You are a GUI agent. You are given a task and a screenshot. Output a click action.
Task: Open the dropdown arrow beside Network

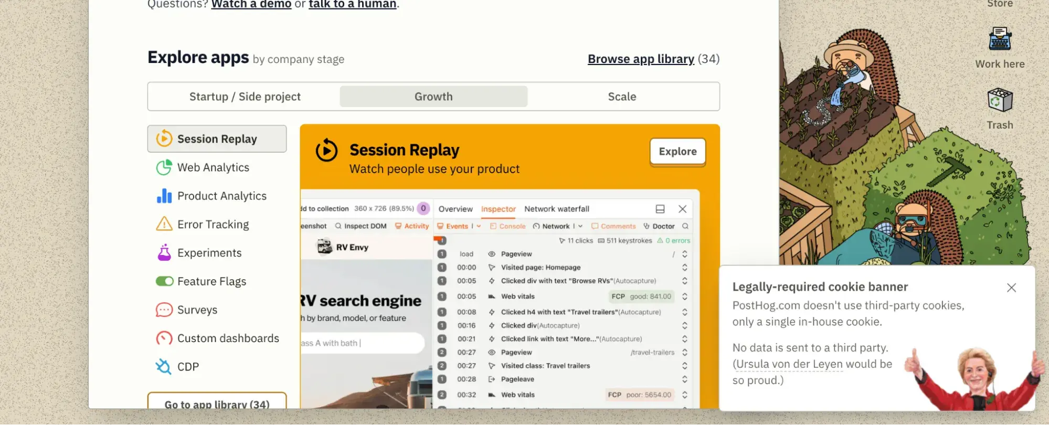(x=580, y=226)
